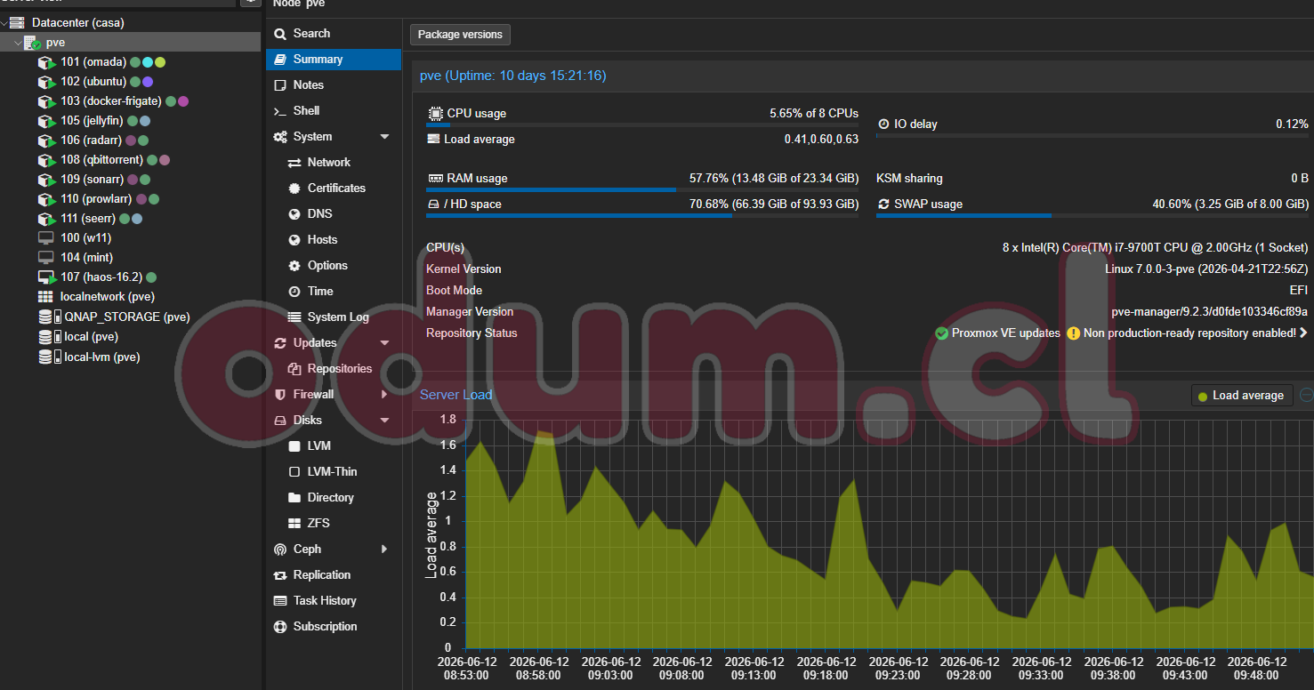Select the Ceph menu label
This screenshot has width=1314, height=690.
[x=307, y=550]
